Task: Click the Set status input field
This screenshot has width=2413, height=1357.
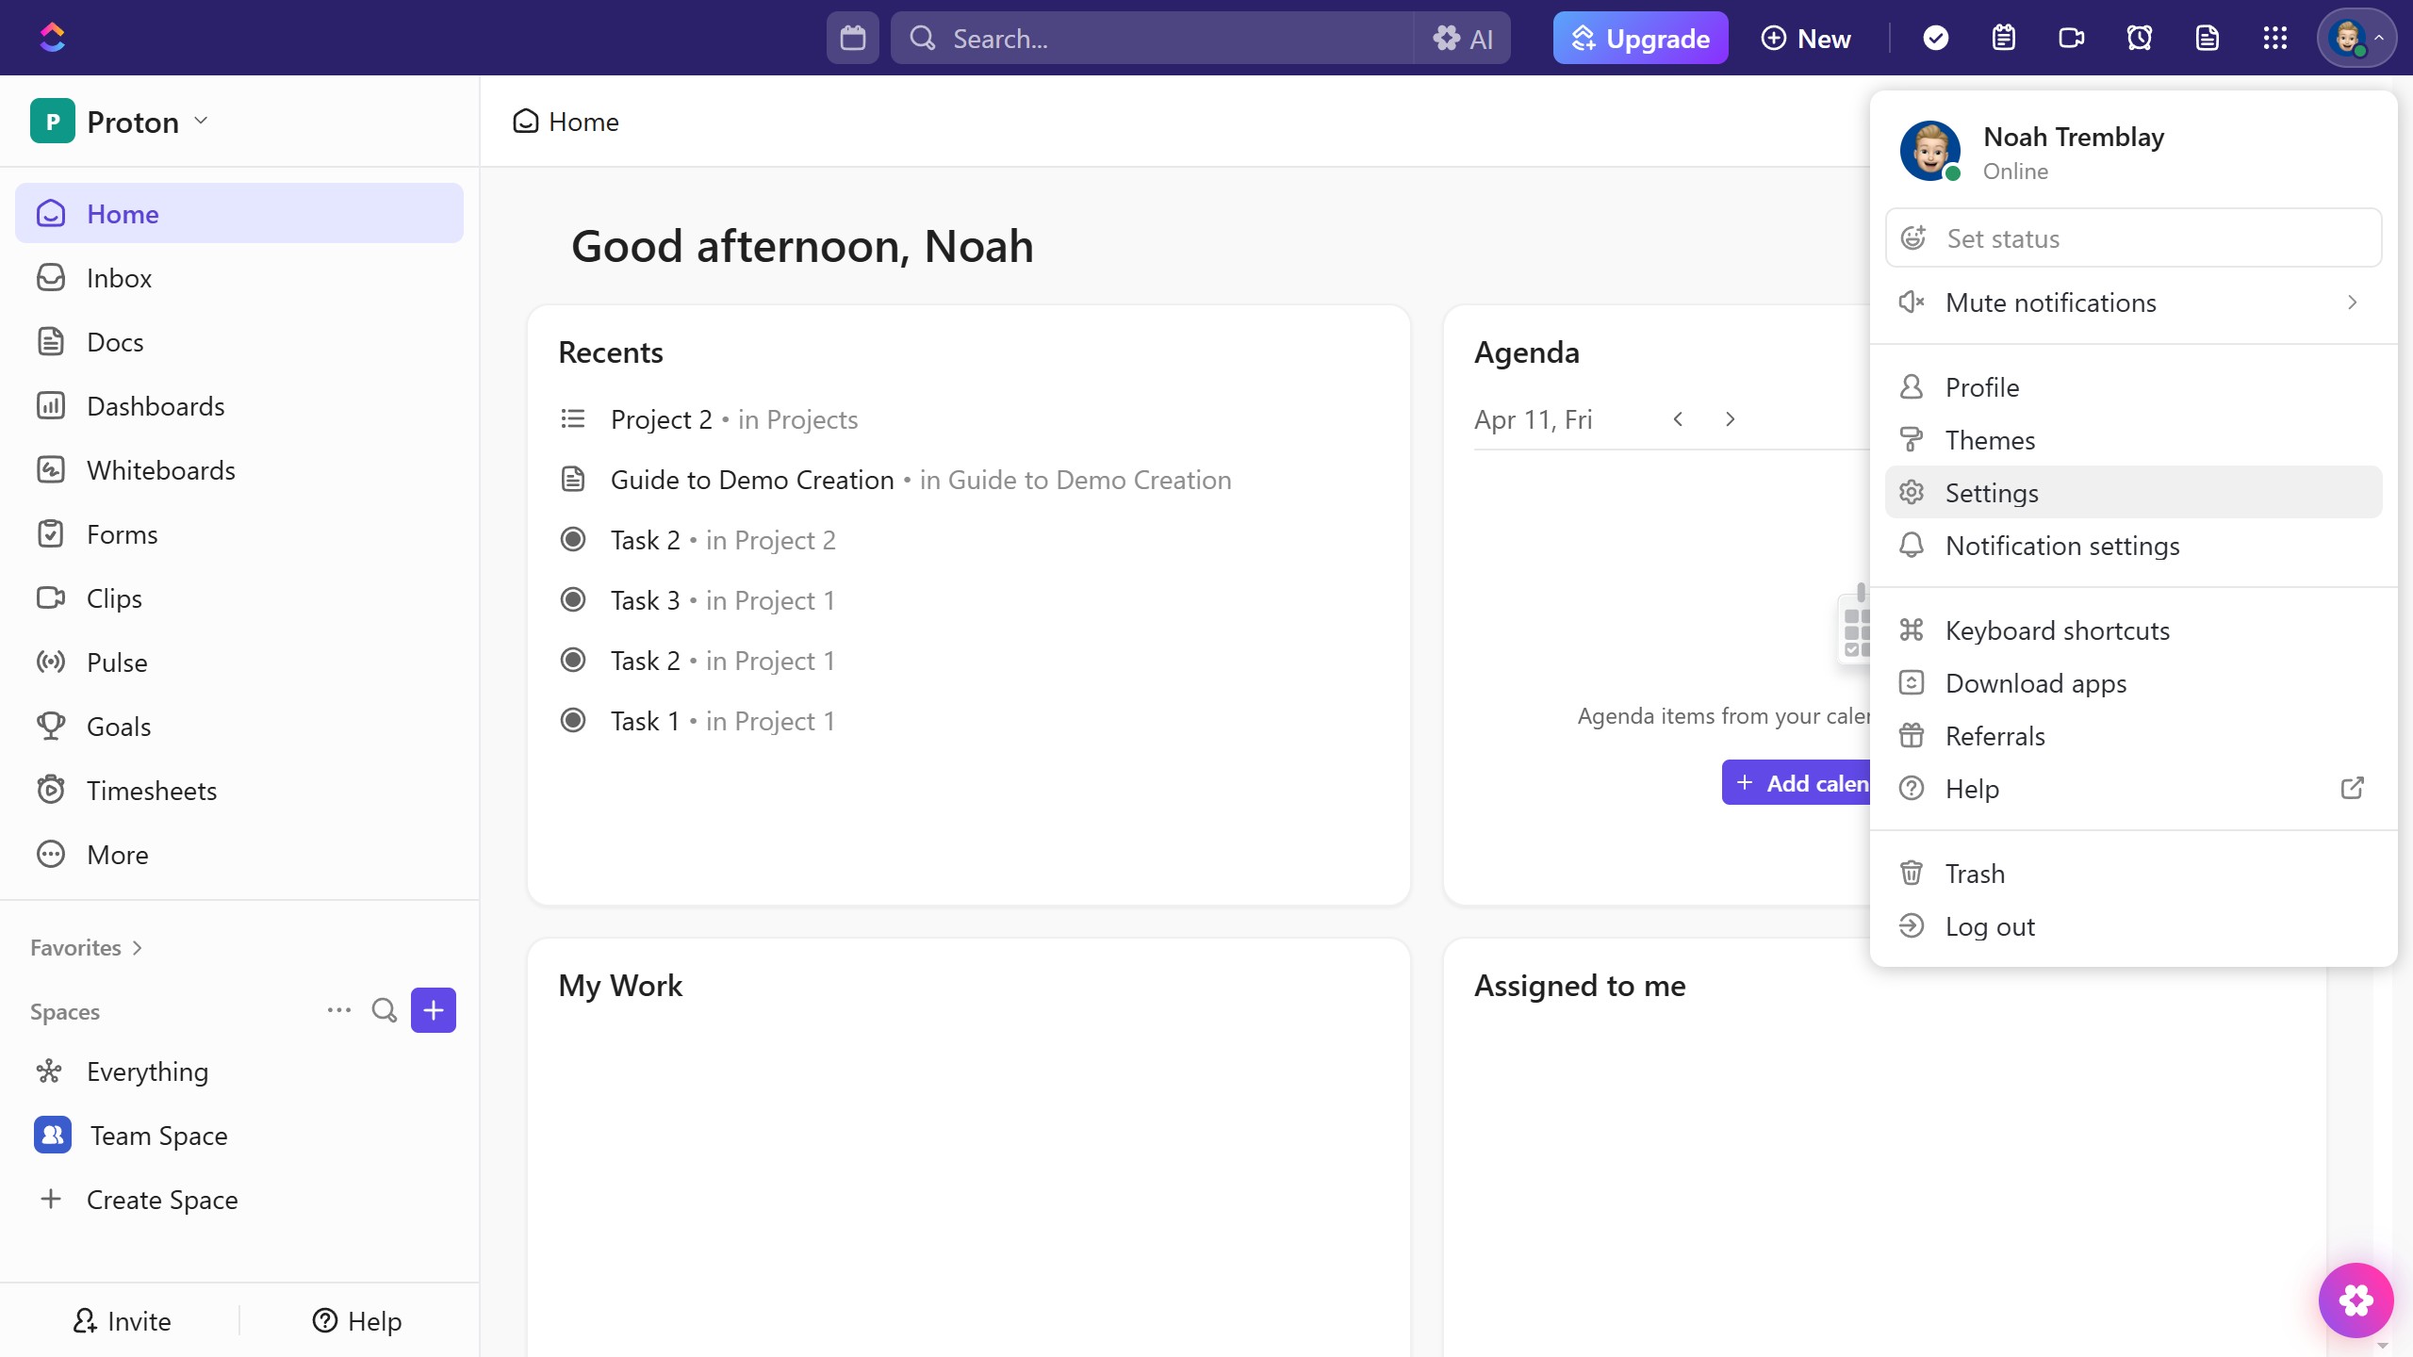Action: pyautogui.click(x=2132, y=238)
